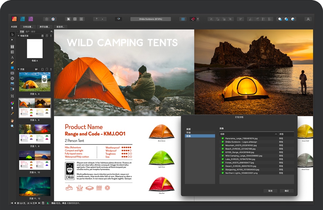
Task: Click the account profile icon
Action: tap(308, 19)
